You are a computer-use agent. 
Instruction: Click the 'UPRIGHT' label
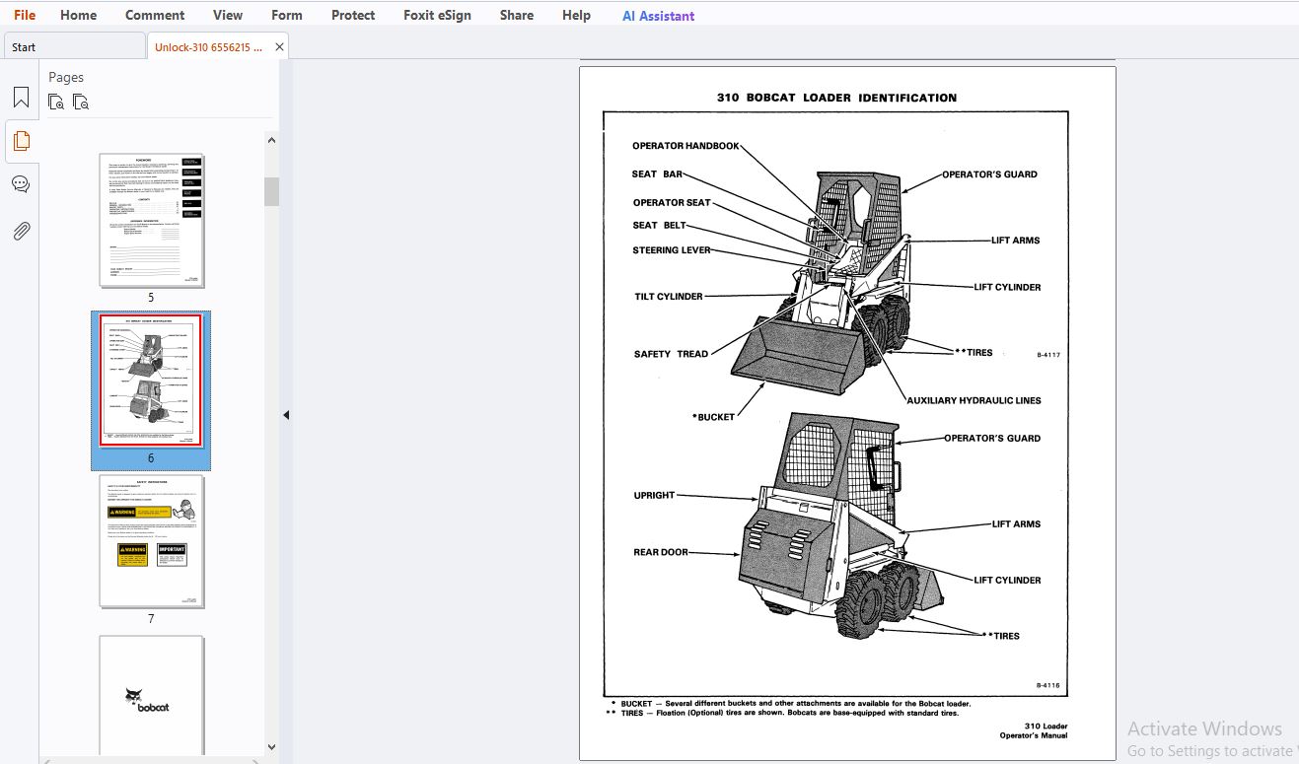point(654,496)
